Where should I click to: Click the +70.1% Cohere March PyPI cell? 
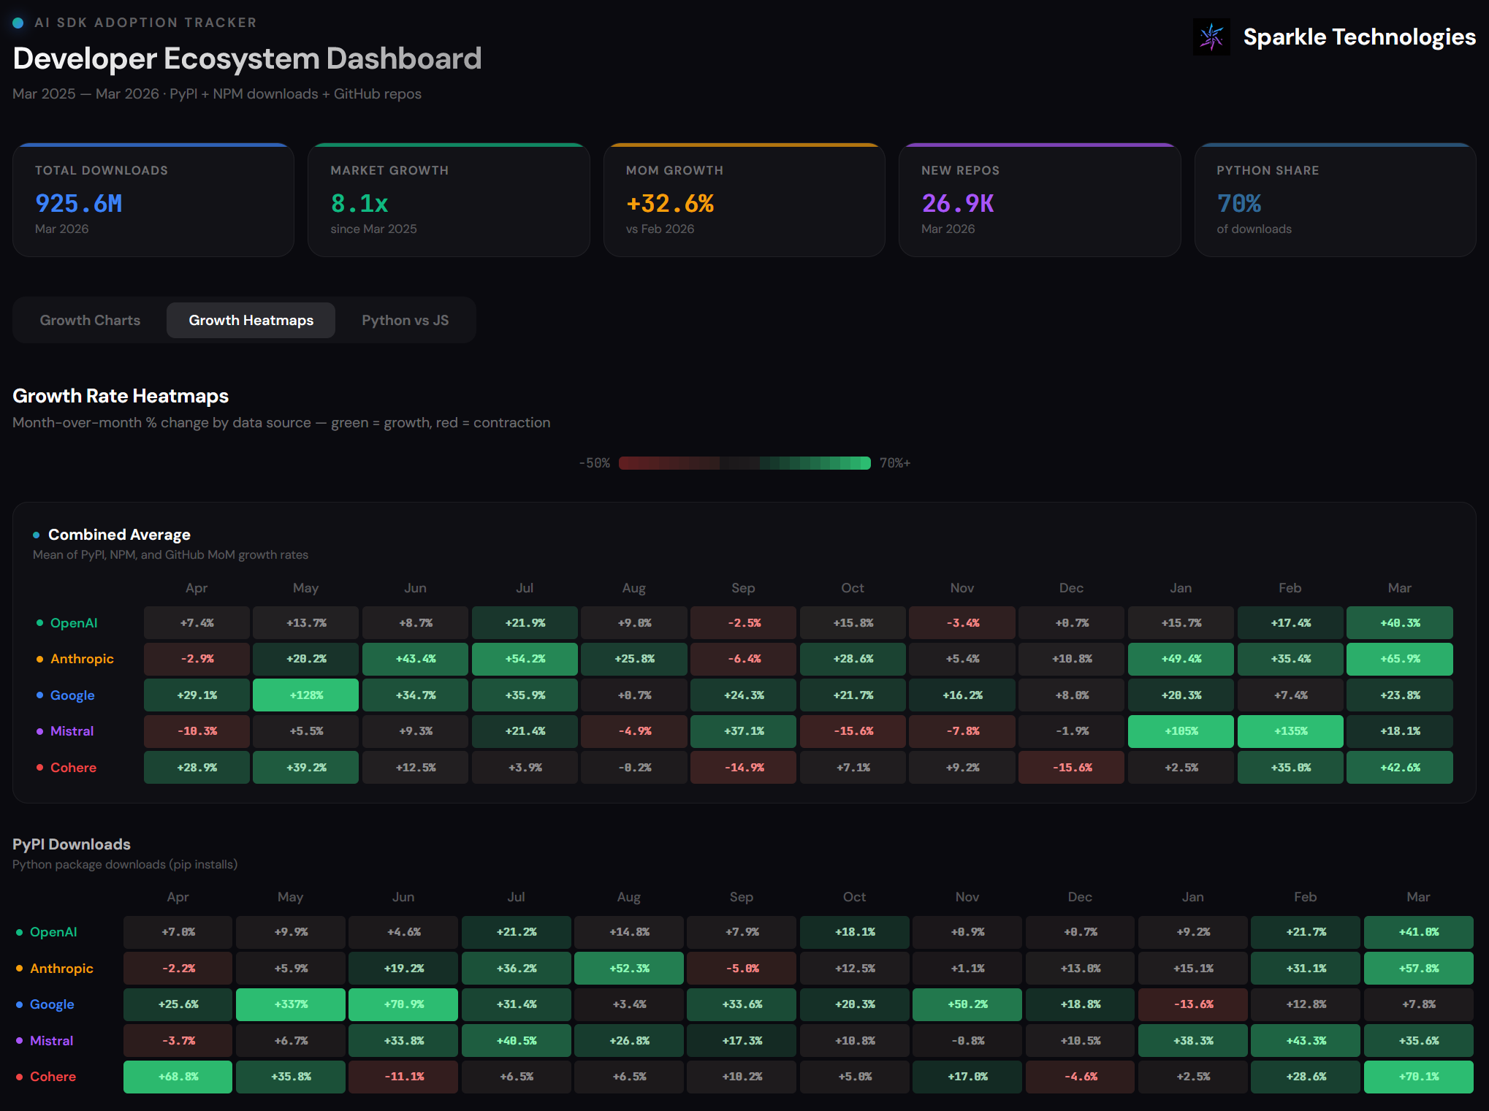point(1419,1077)
